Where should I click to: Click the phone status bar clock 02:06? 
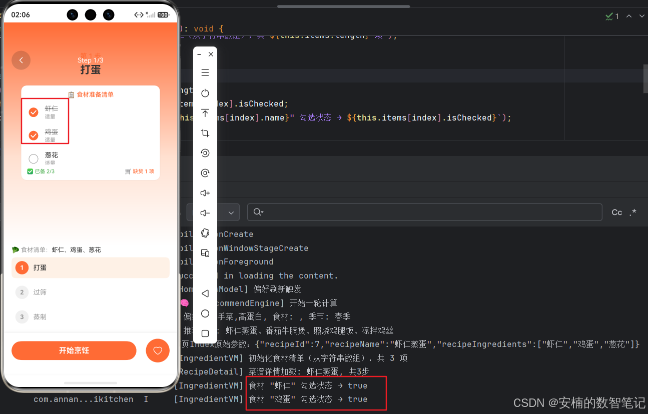click(x=21, y=15)
